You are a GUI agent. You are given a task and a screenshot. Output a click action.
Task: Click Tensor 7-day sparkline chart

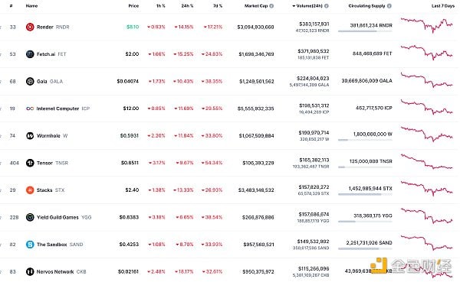click(x=427, y=162)
